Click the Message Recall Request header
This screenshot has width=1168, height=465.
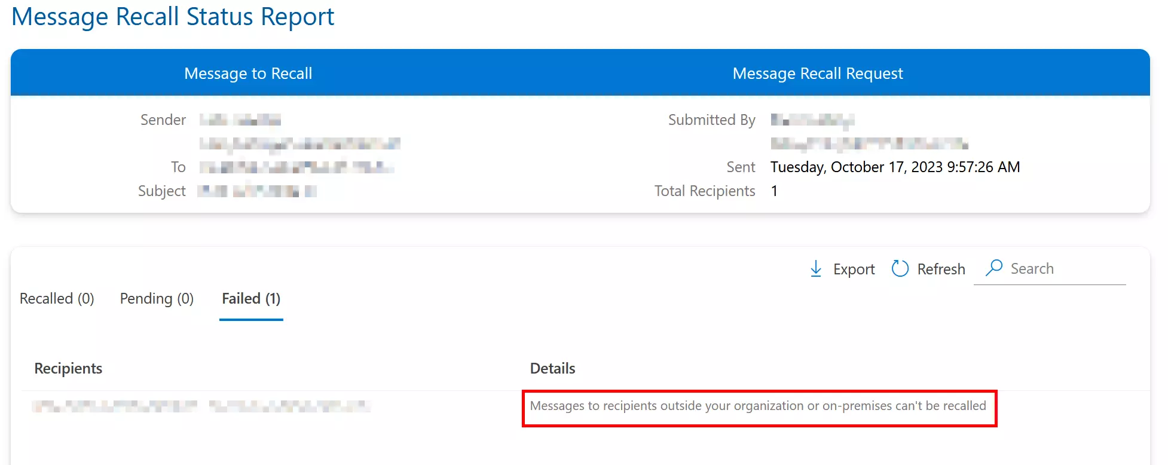(x=817, y=74)
